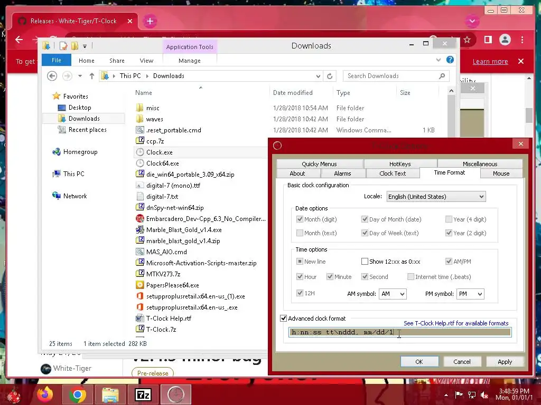Image resolution: width=541 pixels, height=405 pixels.
Task: Refresh the Downloads folder view
Action: click(x=330, y=76)
